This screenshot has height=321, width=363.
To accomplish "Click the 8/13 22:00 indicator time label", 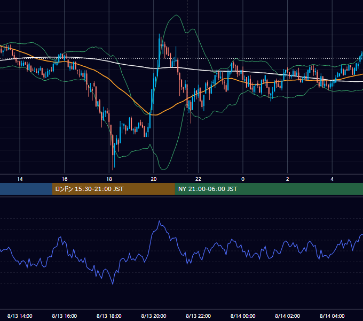I will tap(198, 316).
